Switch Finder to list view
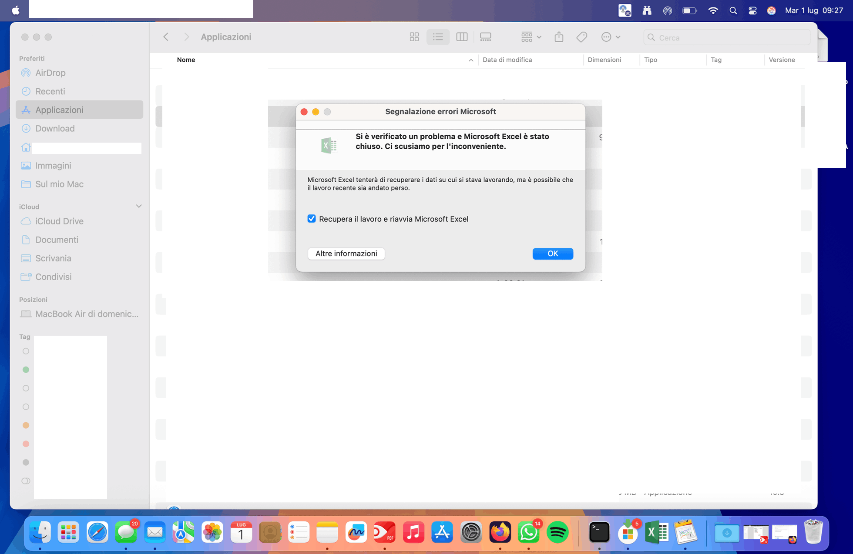The width and height of the screenshot is (853, 554). (438, 37)
